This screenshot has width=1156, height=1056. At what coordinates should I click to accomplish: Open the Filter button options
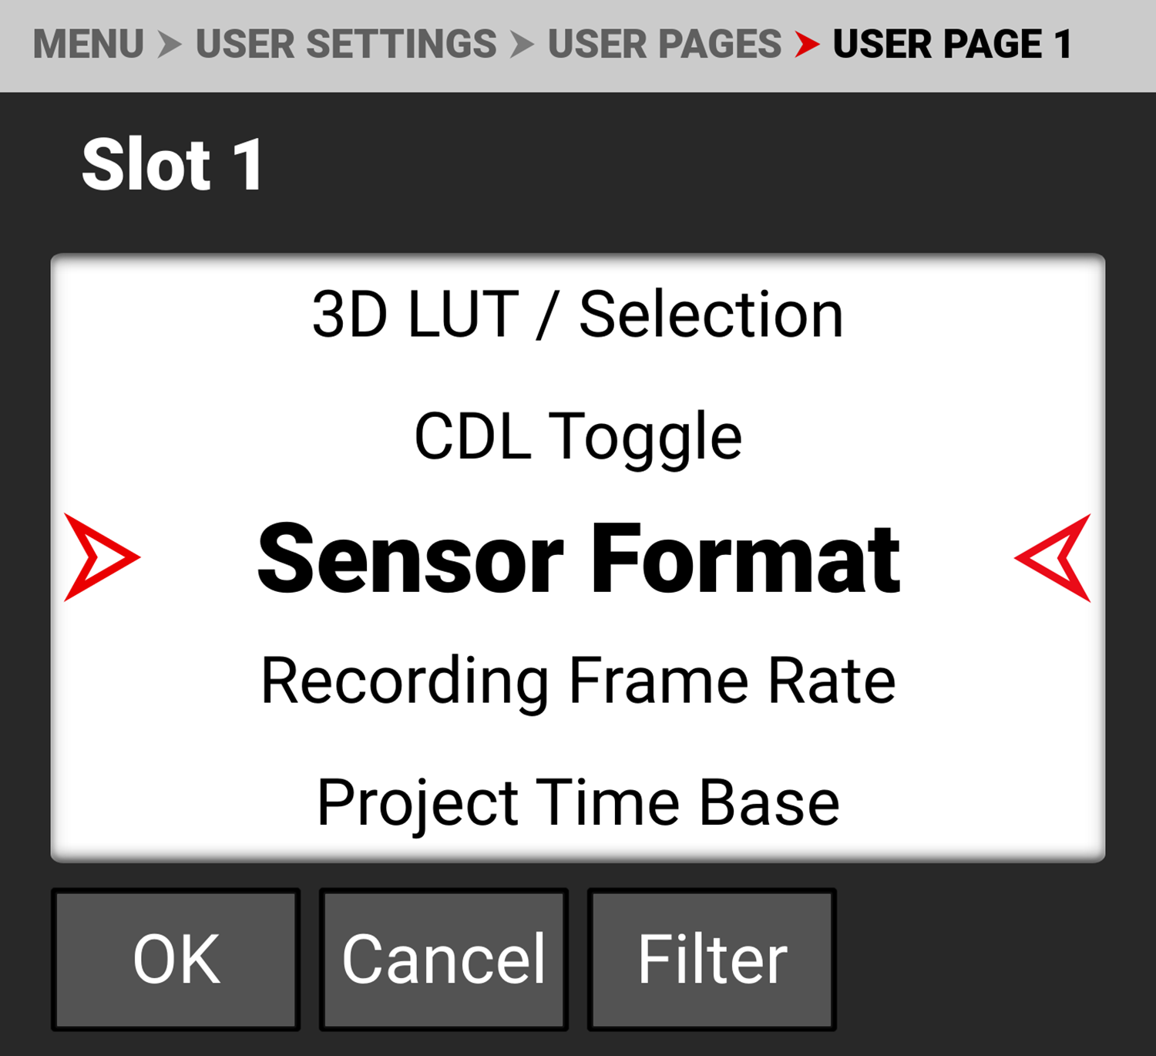click(711, 960)
